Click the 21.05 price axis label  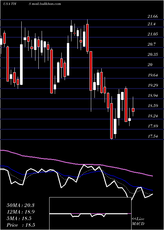tap(153, 34)
